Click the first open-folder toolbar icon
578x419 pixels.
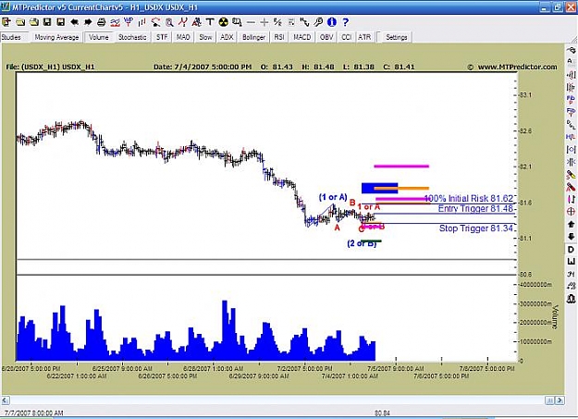tap(20, 22)
